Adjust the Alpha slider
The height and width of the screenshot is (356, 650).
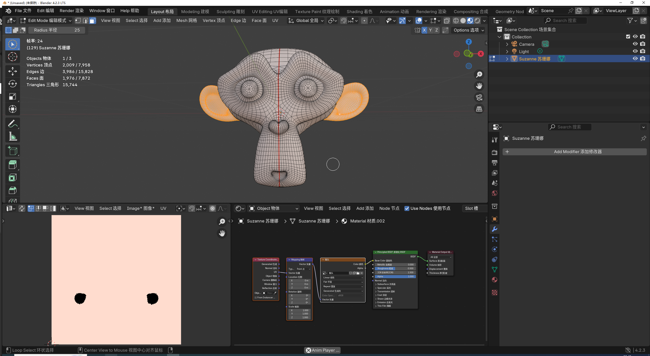click(x=395, y=277)
